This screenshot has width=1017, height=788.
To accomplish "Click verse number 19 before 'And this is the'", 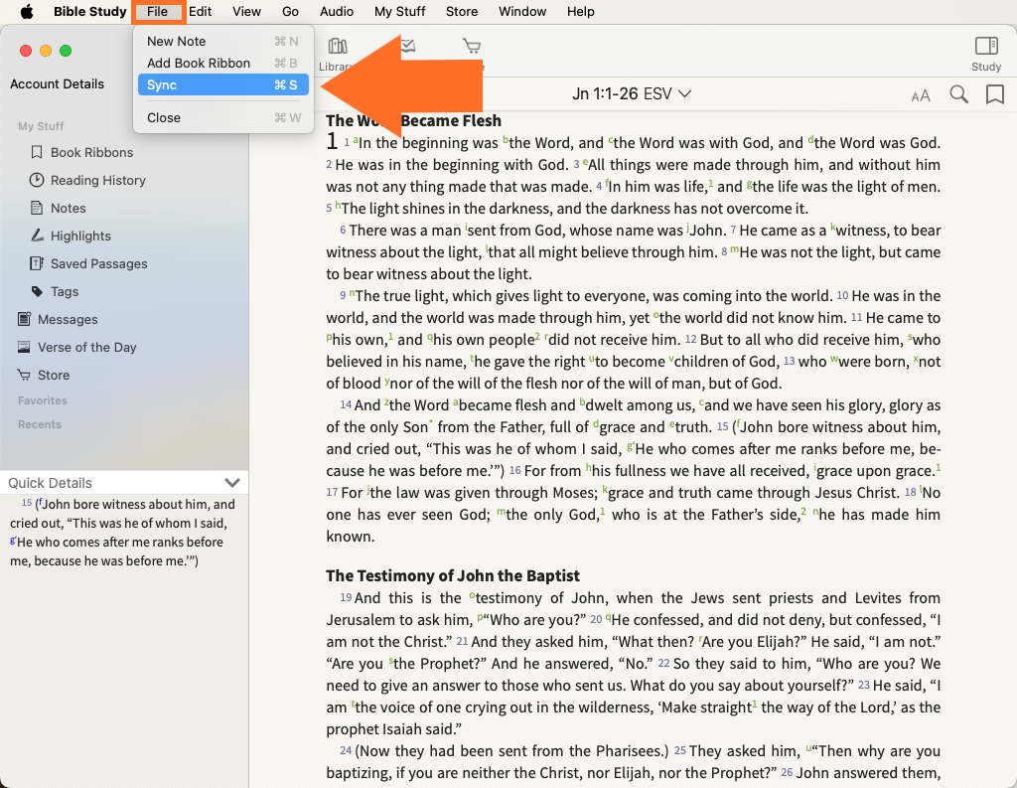I will (x=346, y=598).
